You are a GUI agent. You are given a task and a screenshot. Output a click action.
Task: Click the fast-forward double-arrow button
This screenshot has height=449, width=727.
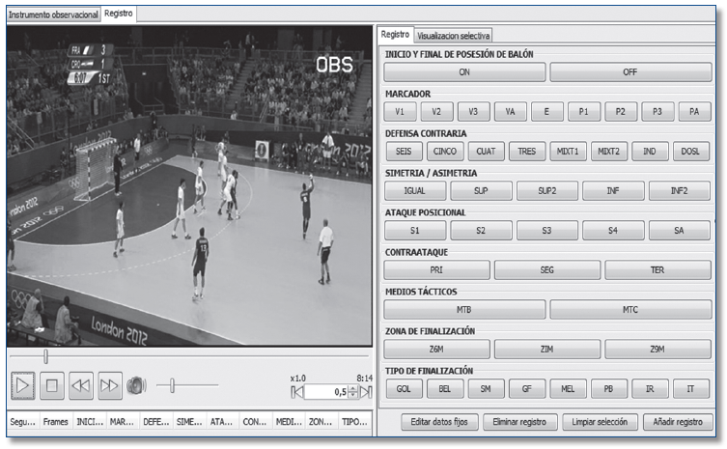[x=110, y=385]
